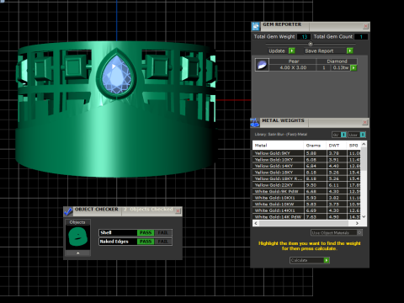
Task: Select the White Gold:10KW row
Action: click(x=306, y=204)
